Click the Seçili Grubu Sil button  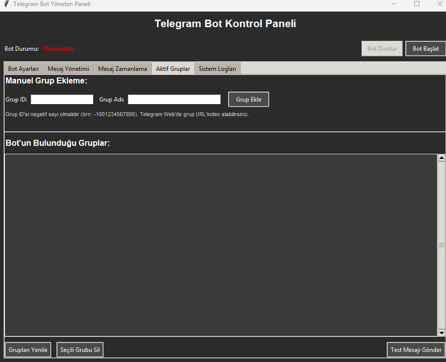80,350
